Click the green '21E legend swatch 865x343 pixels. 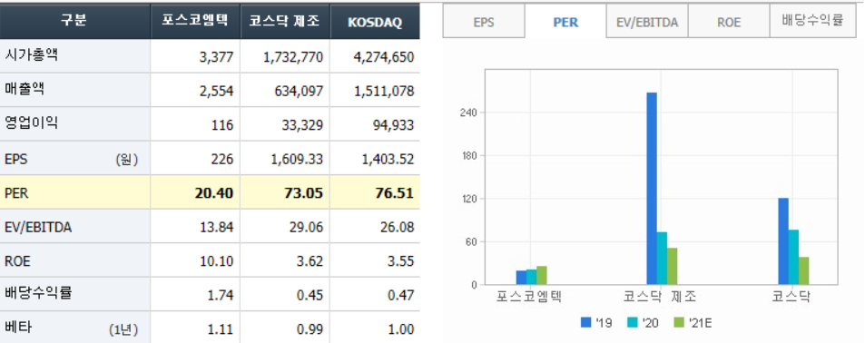coord(679,322)
